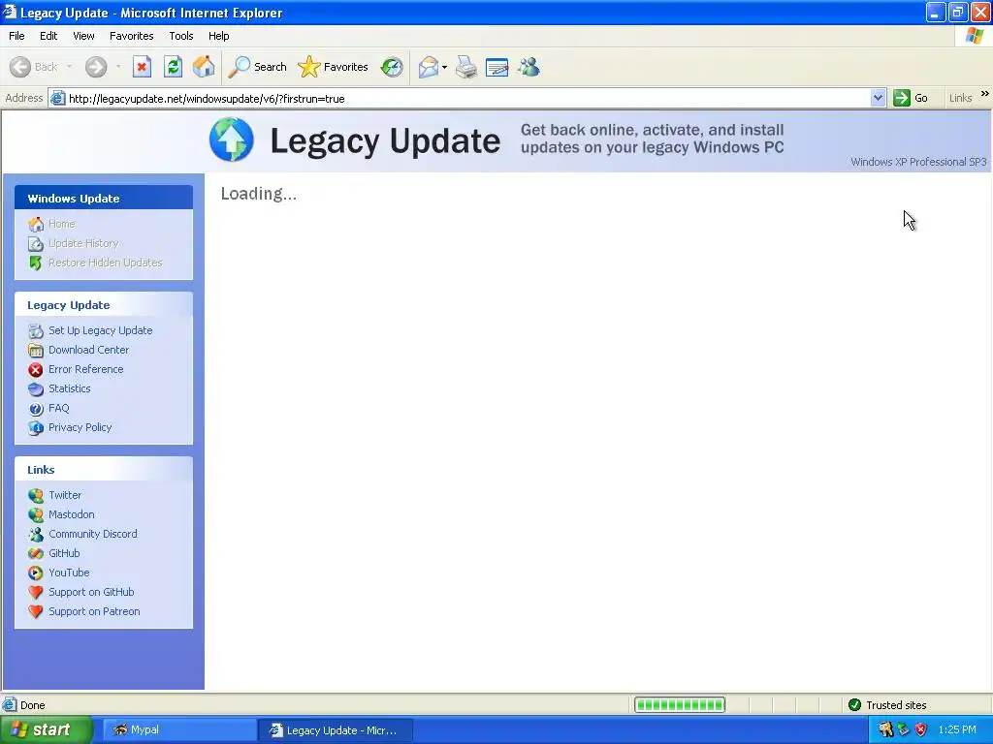This screenshot has height=744, width=993.
Task: Open Favorites pane with star icon
Action: (334, 67)
